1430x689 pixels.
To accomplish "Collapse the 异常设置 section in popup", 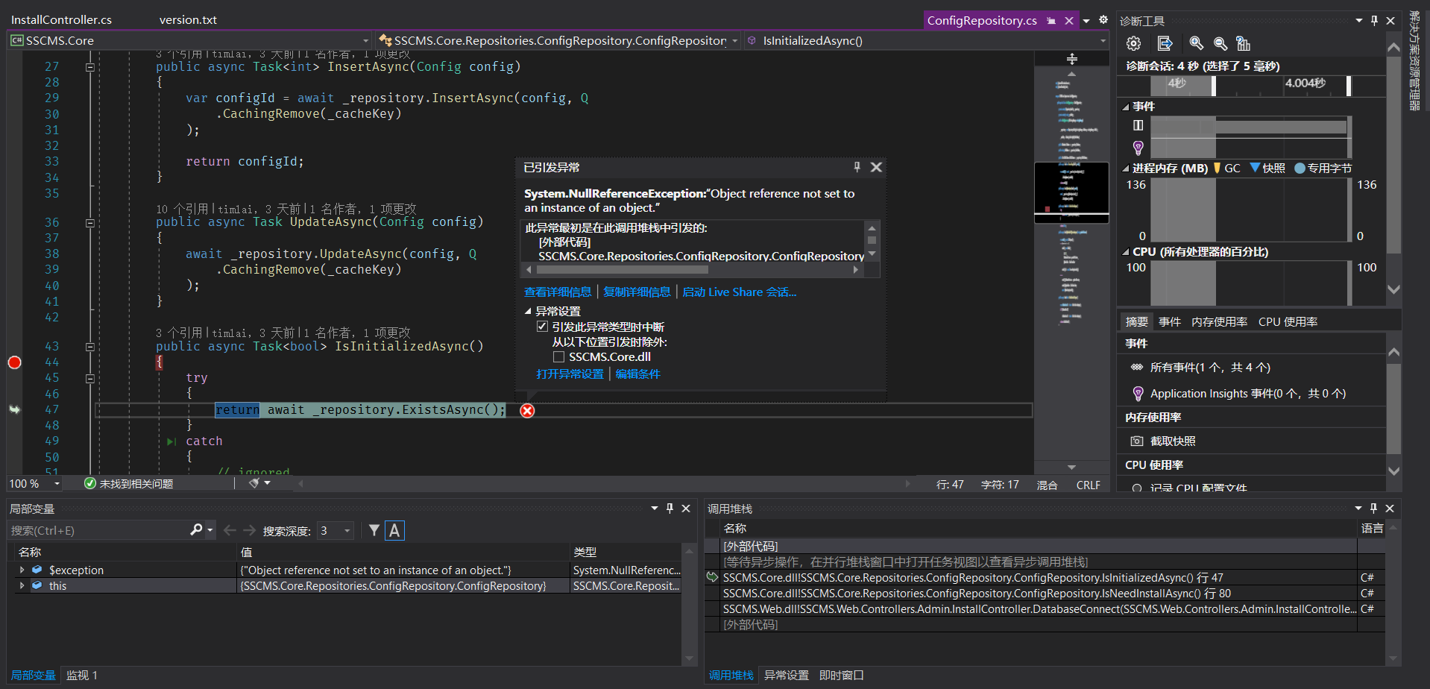I will click(x=528, y=312).
